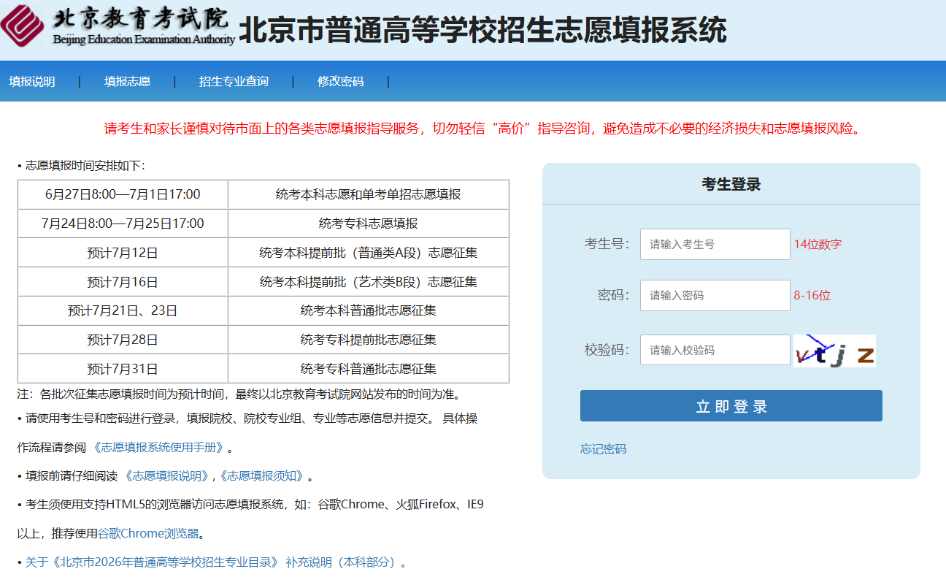The image size is (946, 577).
Task: Select cell 统考专科普通批志愿征集
Action: 369,369
